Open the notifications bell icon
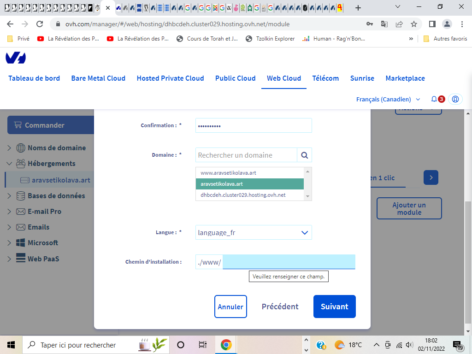Image resolution: width=472 pixels, height=354 pixels. [434, 99]
